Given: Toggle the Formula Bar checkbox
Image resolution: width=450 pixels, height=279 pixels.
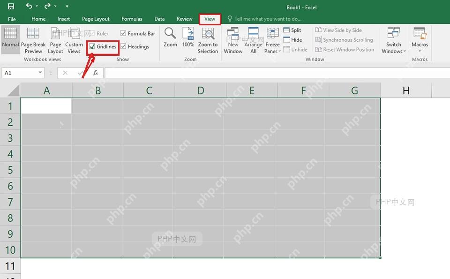Looking at the screenshot, I should [x=123, y=33].
